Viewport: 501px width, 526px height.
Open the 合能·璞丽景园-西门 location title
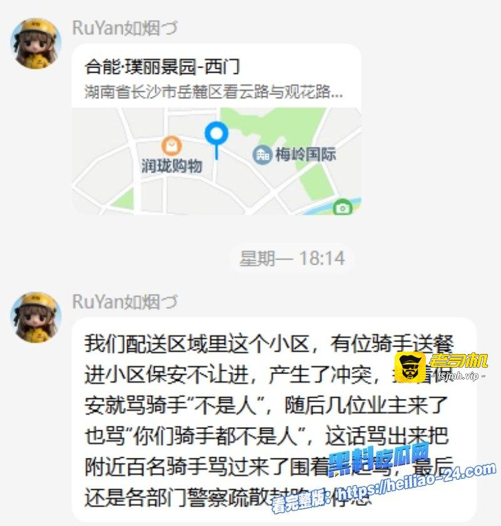click(x=162, y=66)
